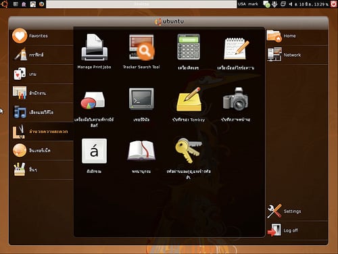The width and height of the screenshot is (338, 254).
Task: Click white-square app icon before Firefox
Action: (x=33, y=4)
